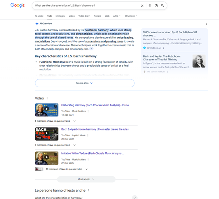The width and height of the screenshot is (219, 199).
Task: Switch to AI Mode tab
Action: coord(39,16)
